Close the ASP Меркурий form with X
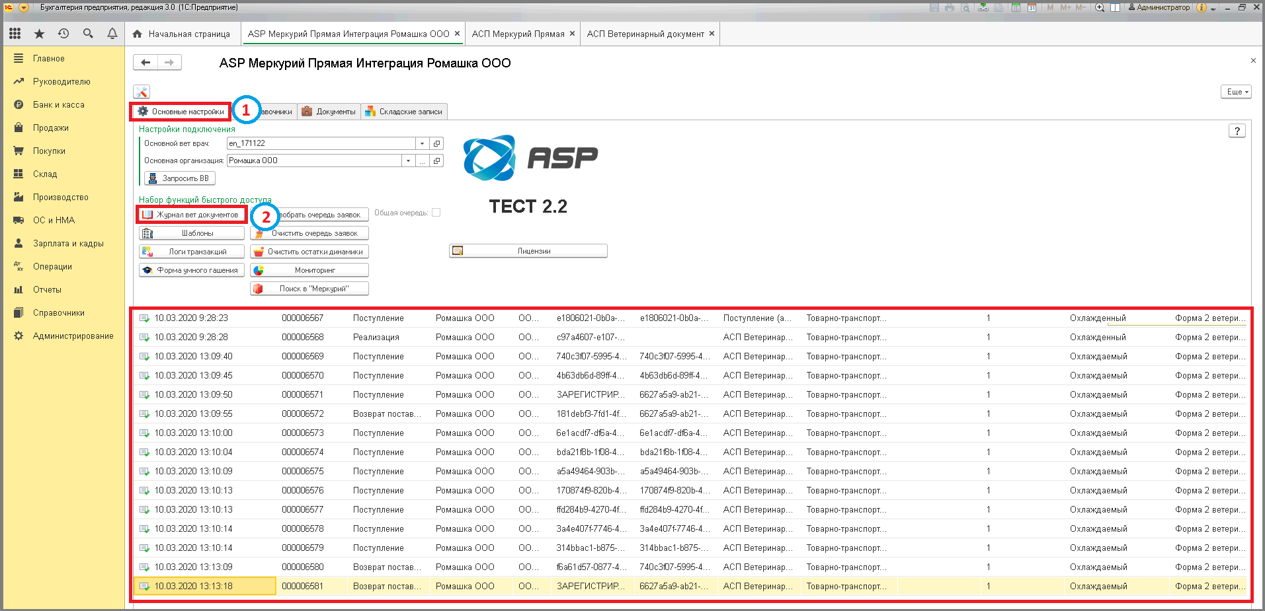The image size is (1265, 611). pos(1253,60)
